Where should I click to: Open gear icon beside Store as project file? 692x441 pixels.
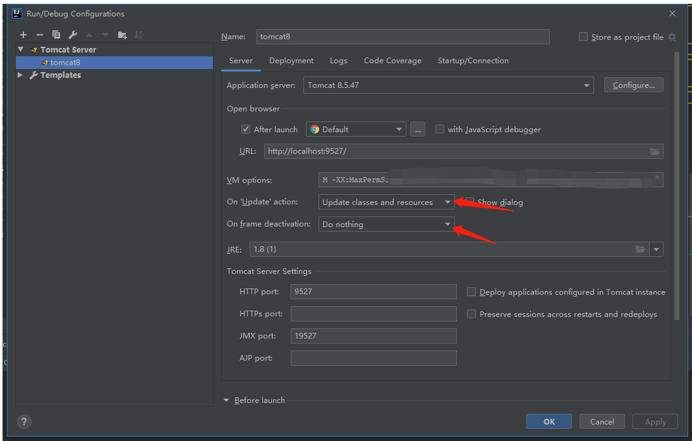click(672, 37)
